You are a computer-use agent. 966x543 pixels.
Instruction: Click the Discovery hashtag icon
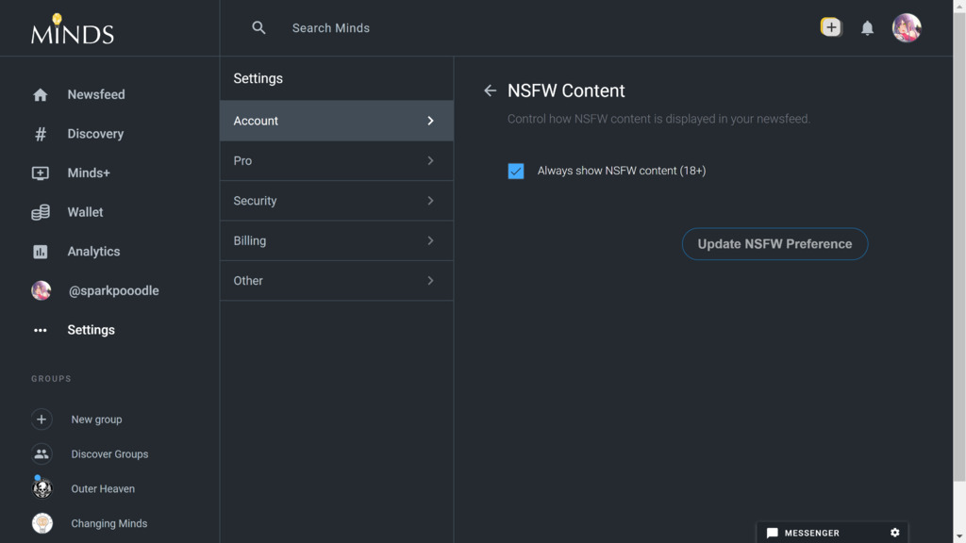[40, 134]
